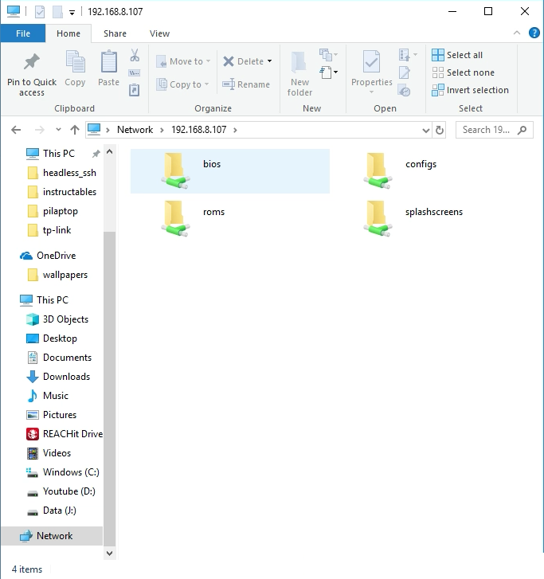Go up one level with up arrow

coord(75,130)
